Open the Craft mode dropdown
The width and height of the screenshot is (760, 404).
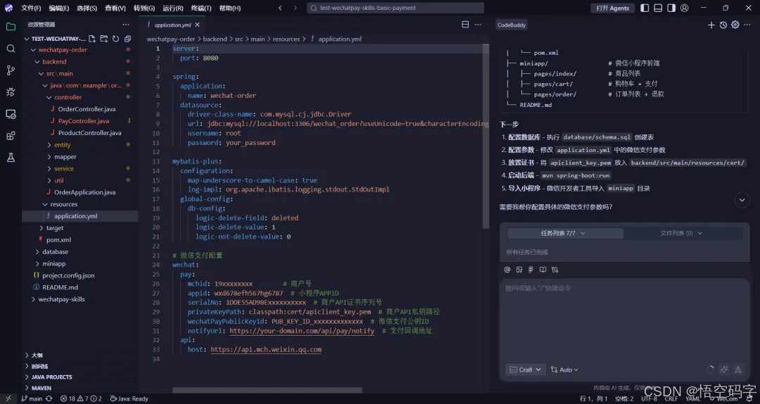[526, 370]
